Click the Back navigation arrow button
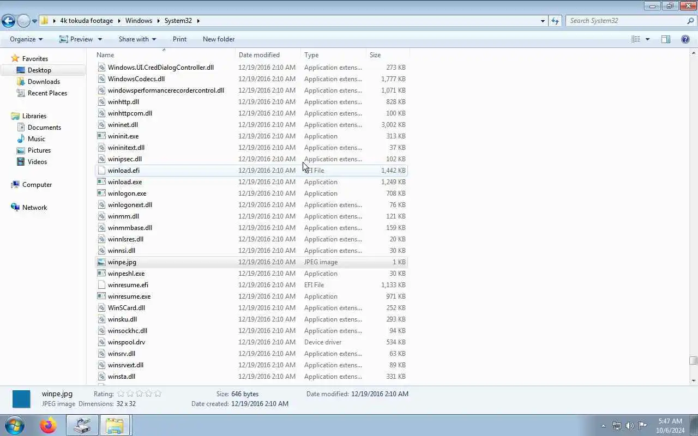Image resolution: width=698 pixels, height=436 pixels. pos(8,21)
